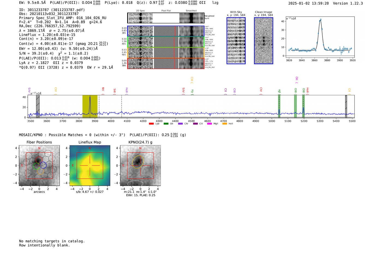
Task: Click the *Q(0.97) OII (3728) line
Action: 66,67
